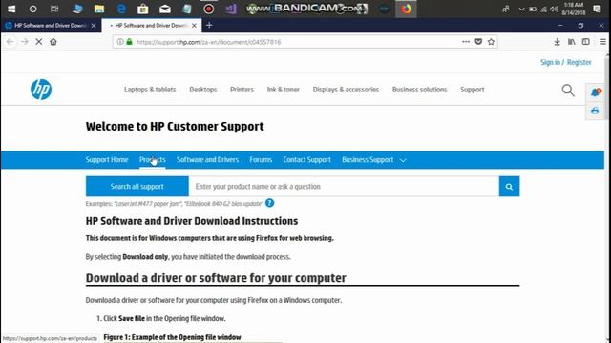Click the print page side icon
This screenshot has width=611, height=343.
click(595, 111)
